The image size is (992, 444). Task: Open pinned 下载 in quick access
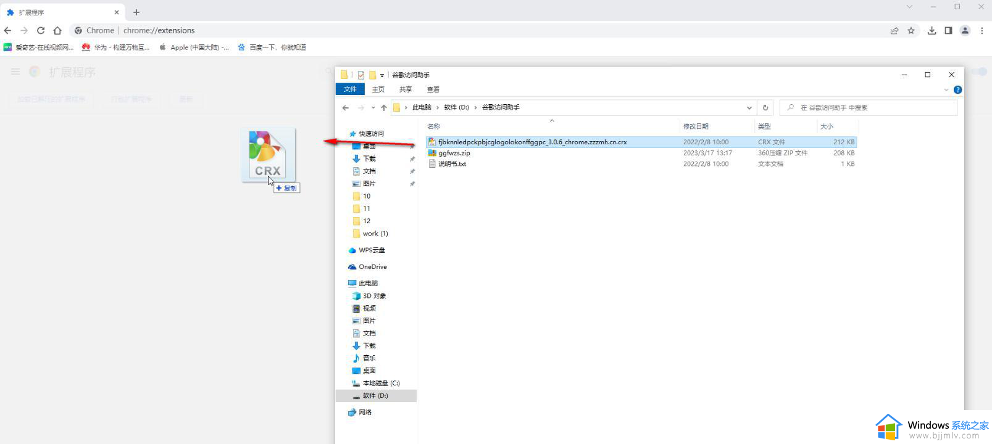(364, 159)
